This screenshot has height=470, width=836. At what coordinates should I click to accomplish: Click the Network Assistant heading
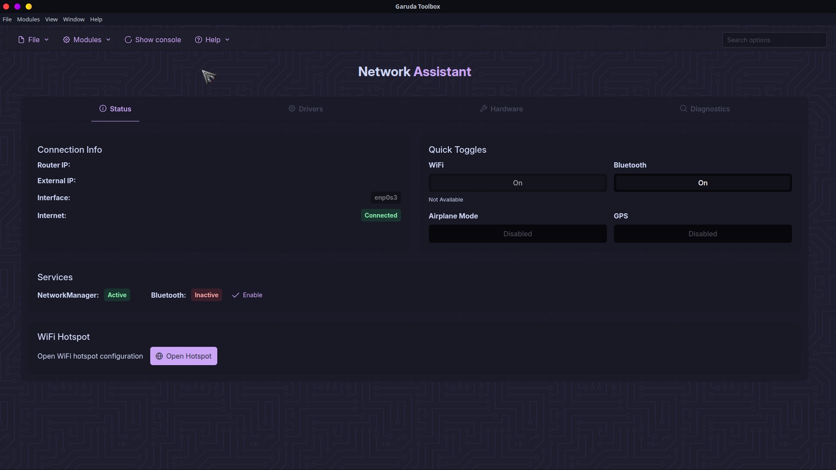(x=415, y=72)
